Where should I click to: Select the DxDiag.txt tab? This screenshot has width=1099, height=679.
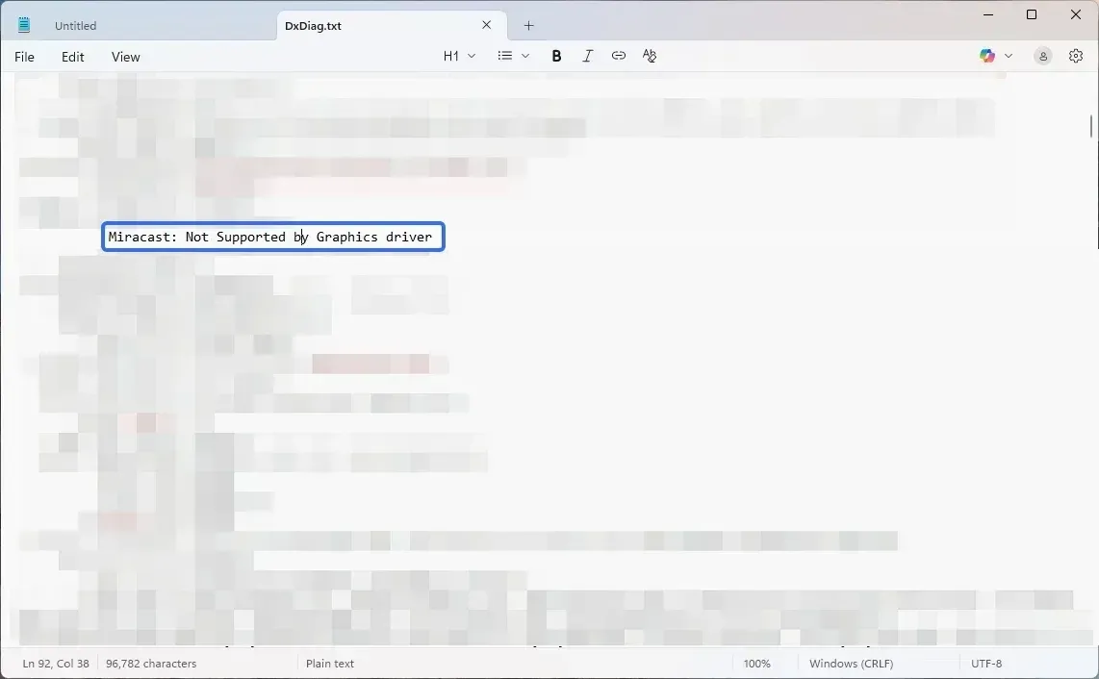click(313, 25)
